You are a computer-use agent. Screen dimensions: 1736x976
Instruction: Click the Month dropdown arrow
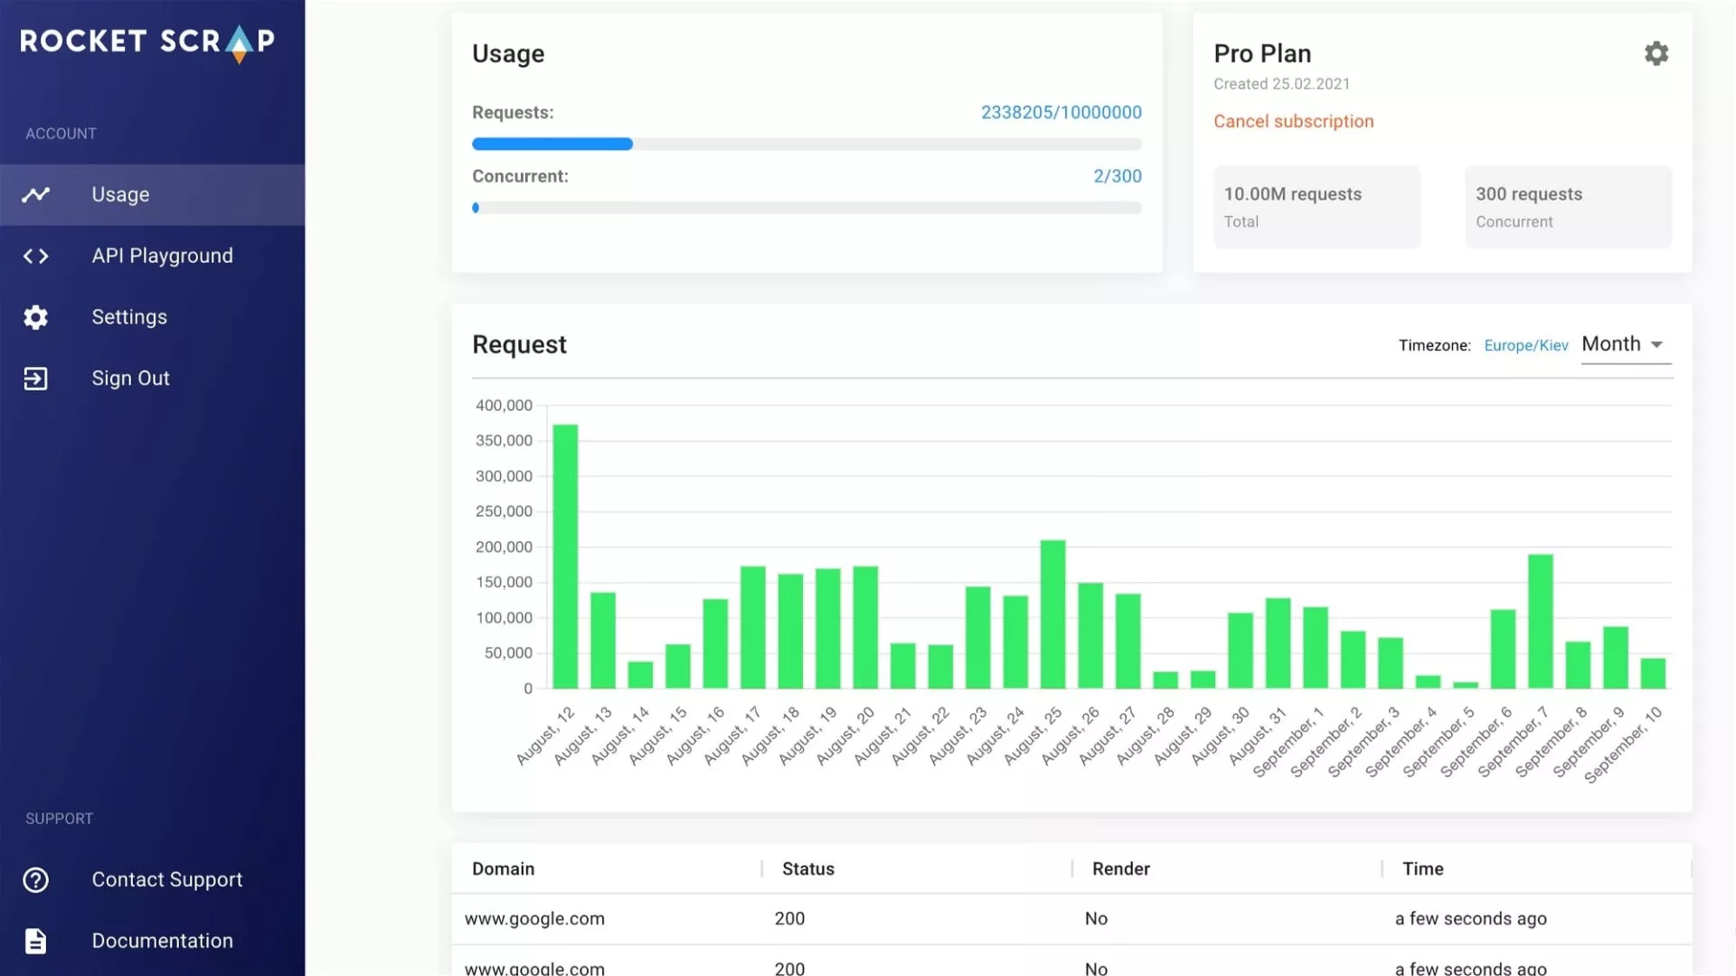(x=1656, y=344)
